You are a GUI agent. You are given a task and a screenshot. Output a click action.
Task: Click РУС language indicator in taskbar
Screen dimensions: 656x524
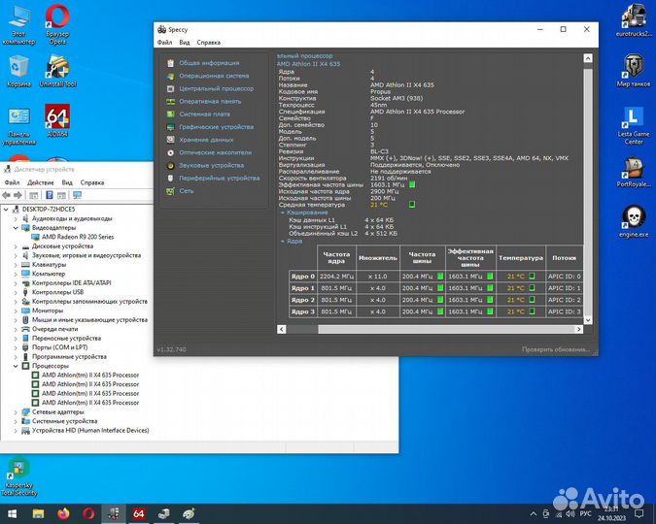[585, 513]
